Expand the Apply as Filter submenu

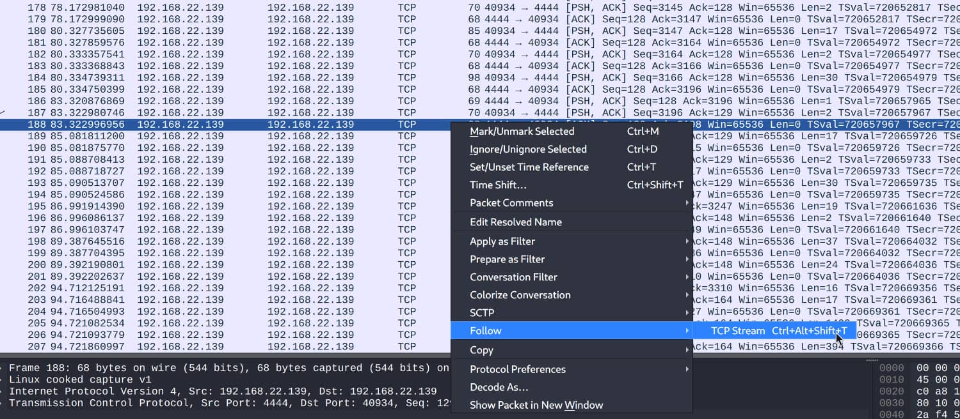[502, 241]
